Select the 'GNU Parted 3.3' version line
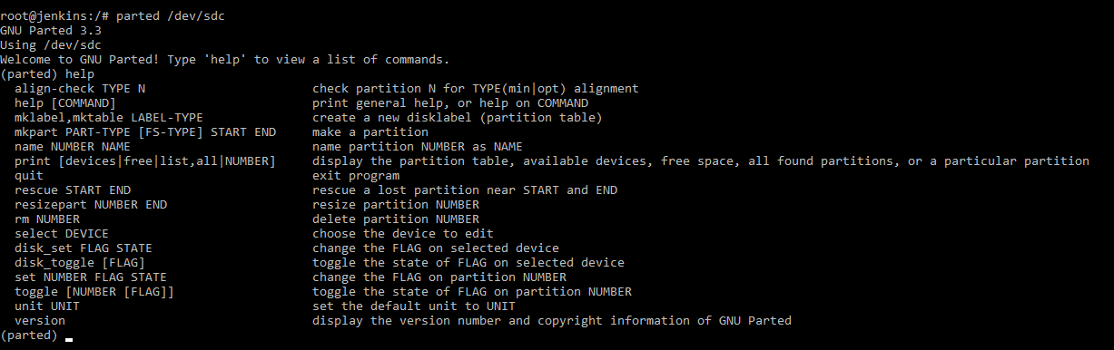 pos(51,31)
